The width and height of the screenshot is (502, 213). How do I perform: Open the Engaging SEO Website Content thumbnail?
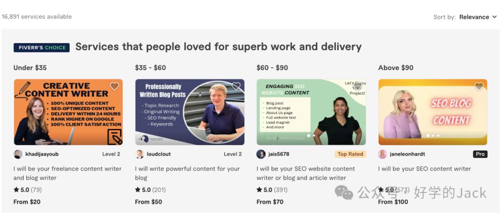[x=311, y=112]
